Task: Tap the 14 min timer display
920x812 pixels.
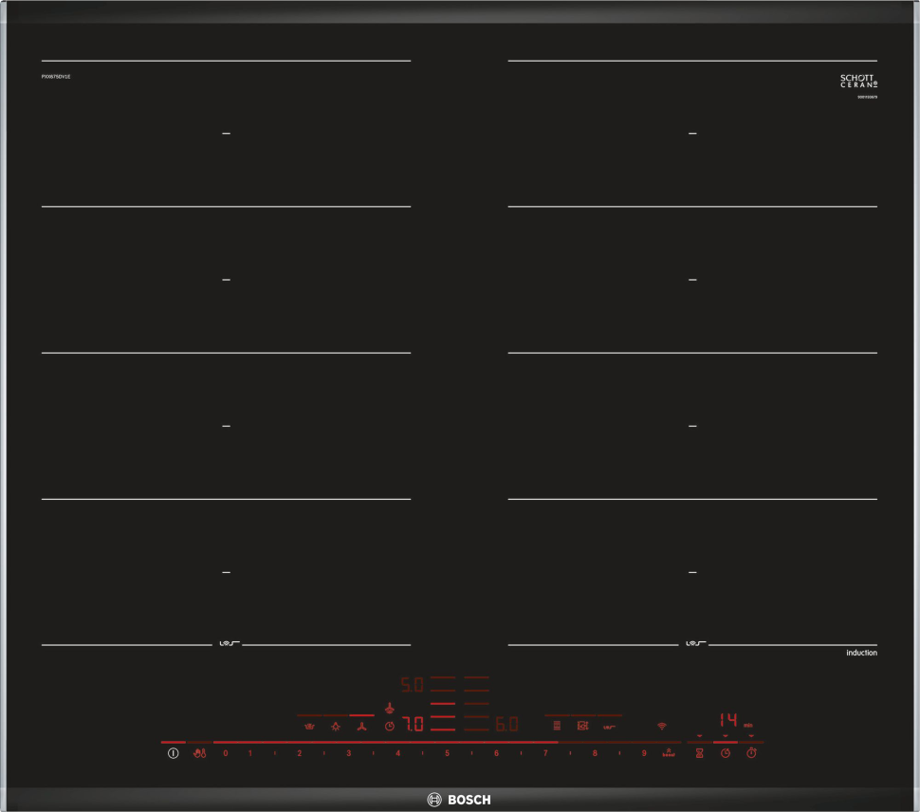Action: [727, 720]
